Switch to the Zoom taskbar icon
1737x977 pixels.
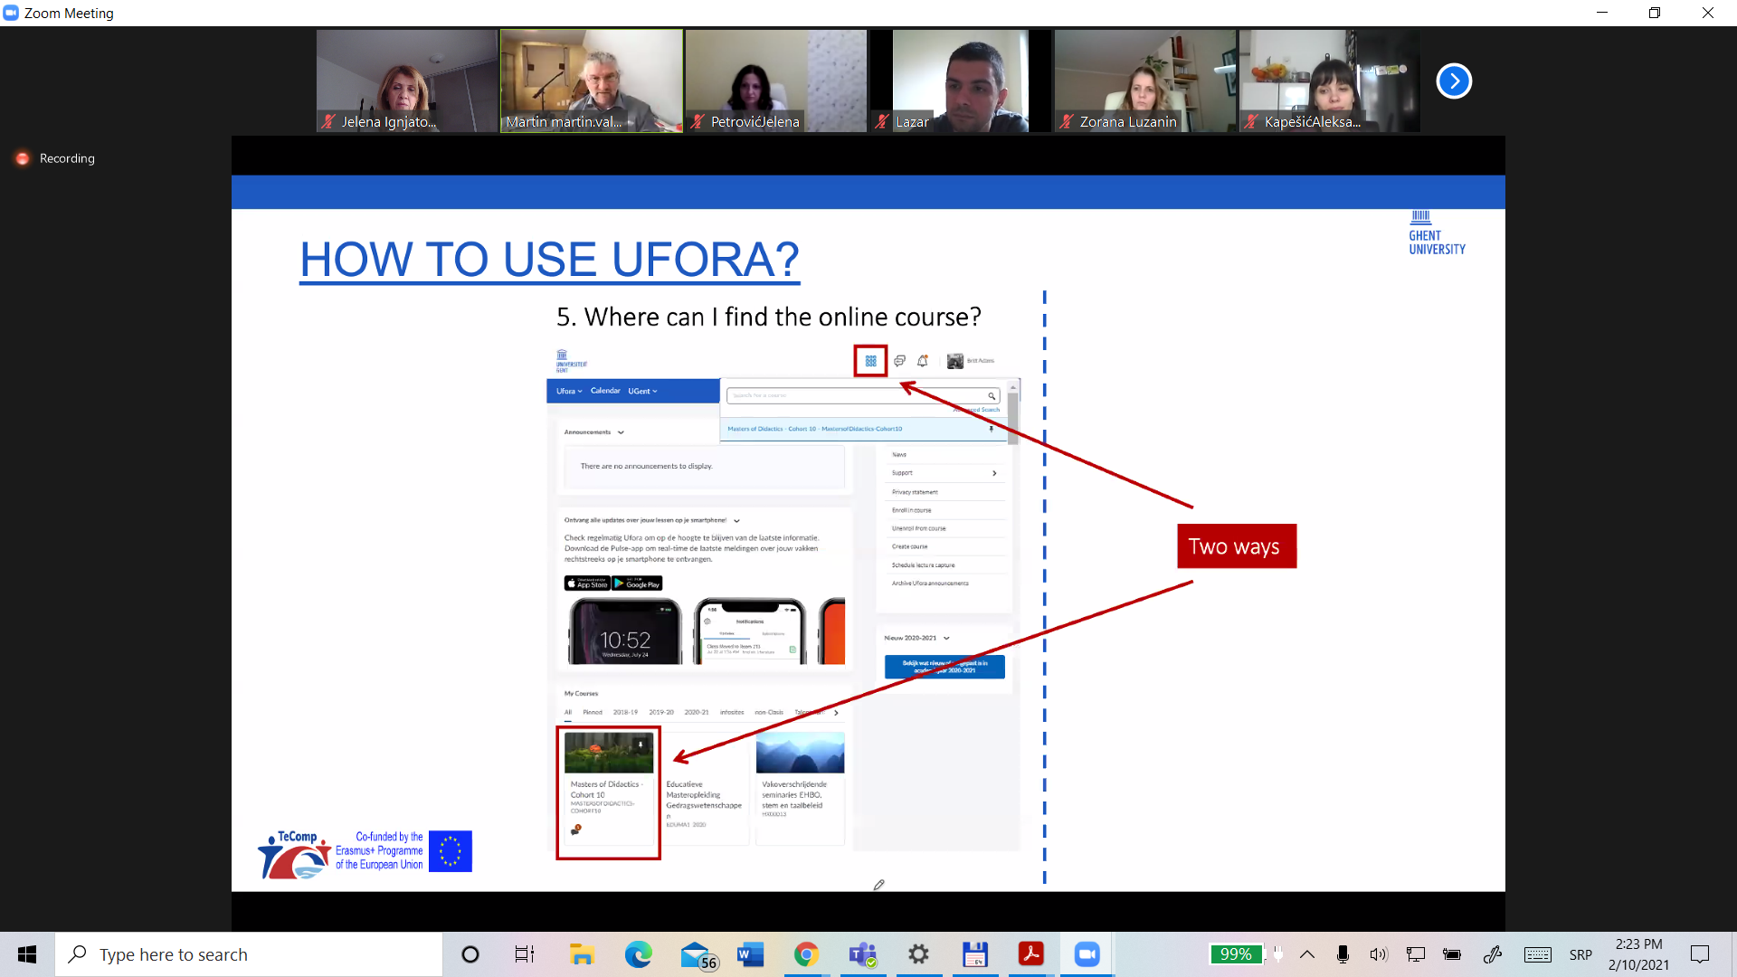coord(1087,954)
